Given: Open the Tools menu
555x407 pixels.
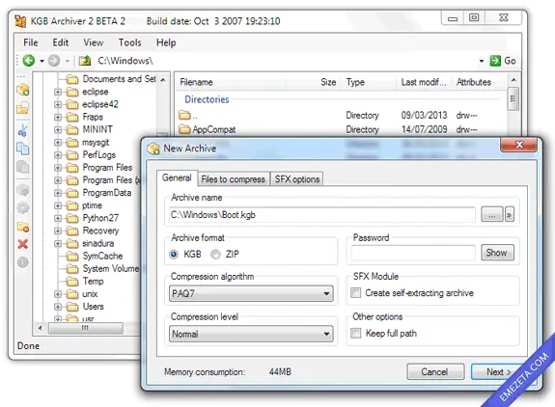Looking at the screenshot, I should click(x=130, y=42).
